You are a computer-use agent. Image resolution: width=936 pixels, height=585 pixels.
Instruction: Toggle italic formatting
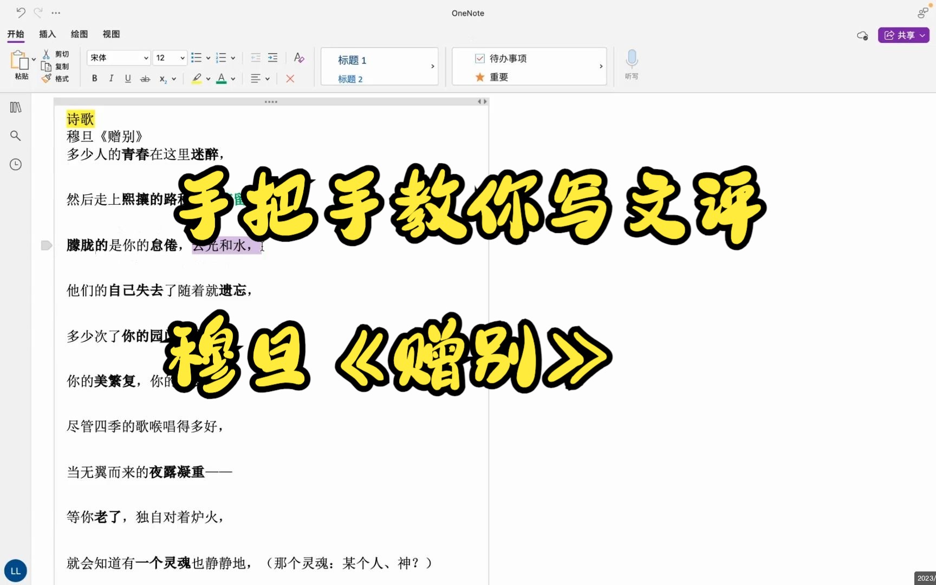point(111,79)
